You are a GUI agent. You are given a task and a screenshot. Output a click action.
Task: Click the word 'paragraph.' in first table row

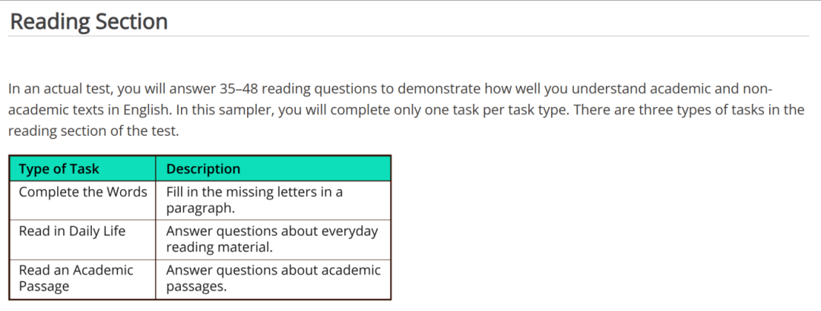[x=199, y=209]
